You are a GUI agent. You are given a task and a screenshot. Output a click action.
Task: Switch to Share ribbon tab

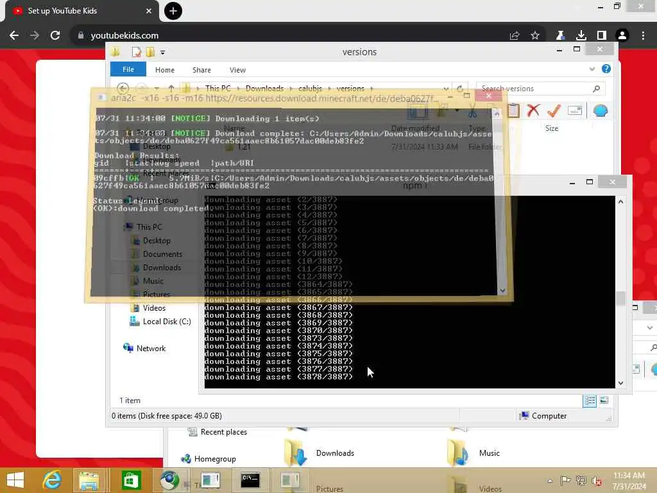[201, 70]
